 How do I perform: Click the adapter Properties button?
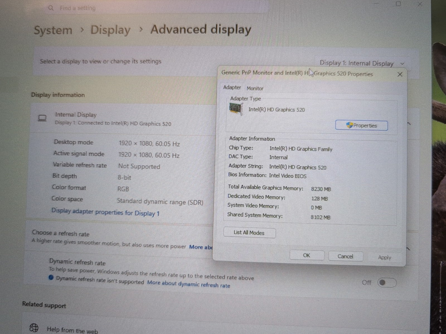361,126
